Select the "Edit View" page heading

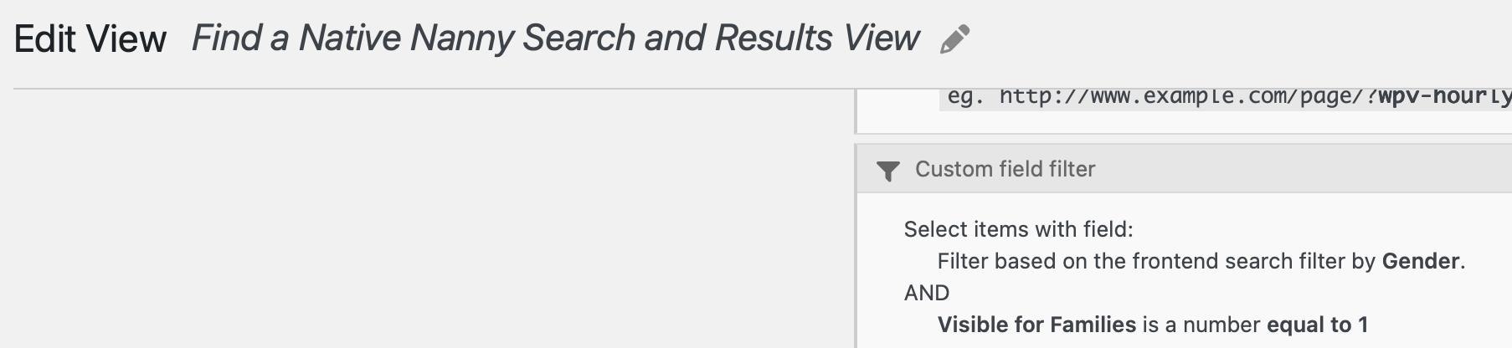(90, 39)
